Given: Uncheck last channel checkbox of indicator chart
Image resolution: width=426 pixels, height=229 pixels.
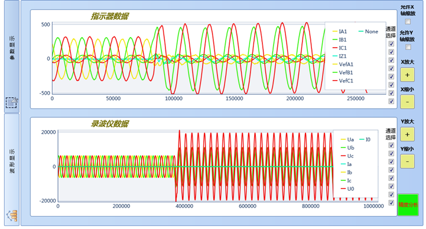Looking at the screenshot, I should point(391,101).
